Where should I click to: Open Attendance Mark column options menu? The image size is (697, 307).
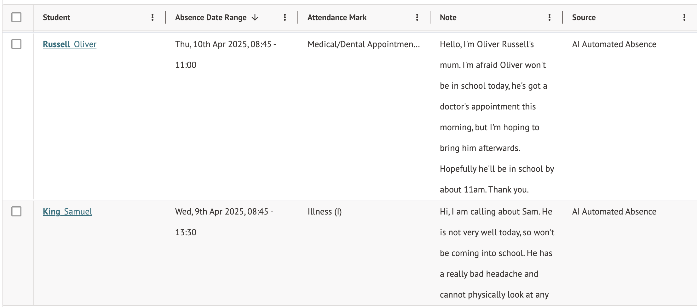pos(417,18)
